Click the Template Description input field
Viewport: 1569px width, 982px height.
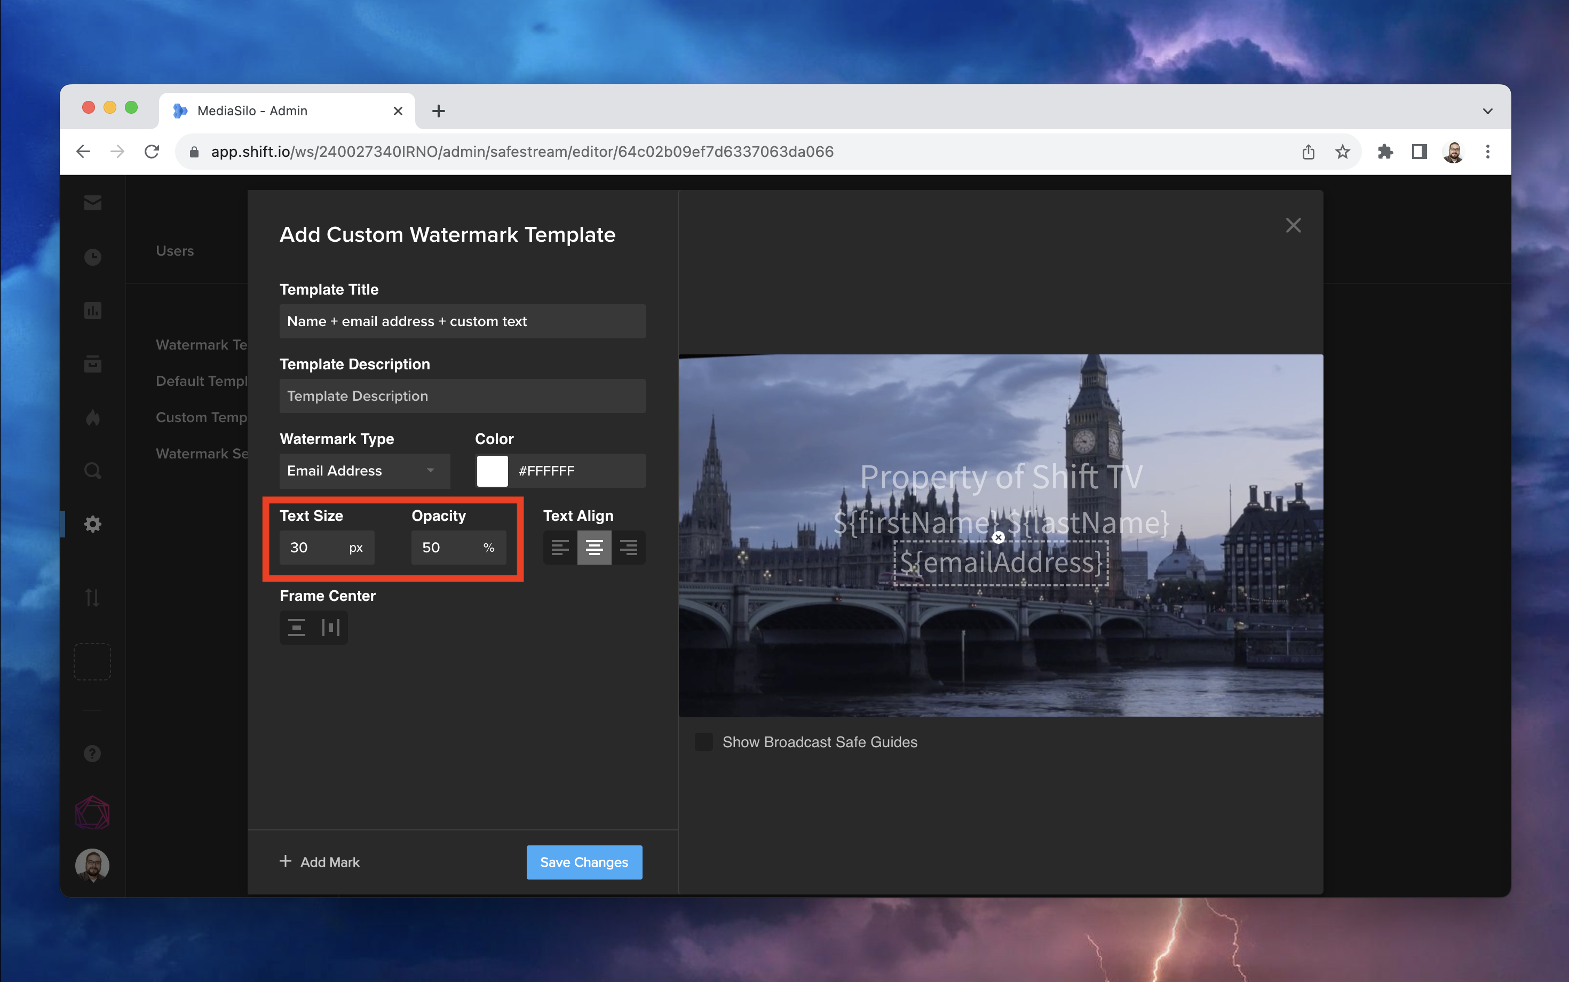click(x=462, y=396)
